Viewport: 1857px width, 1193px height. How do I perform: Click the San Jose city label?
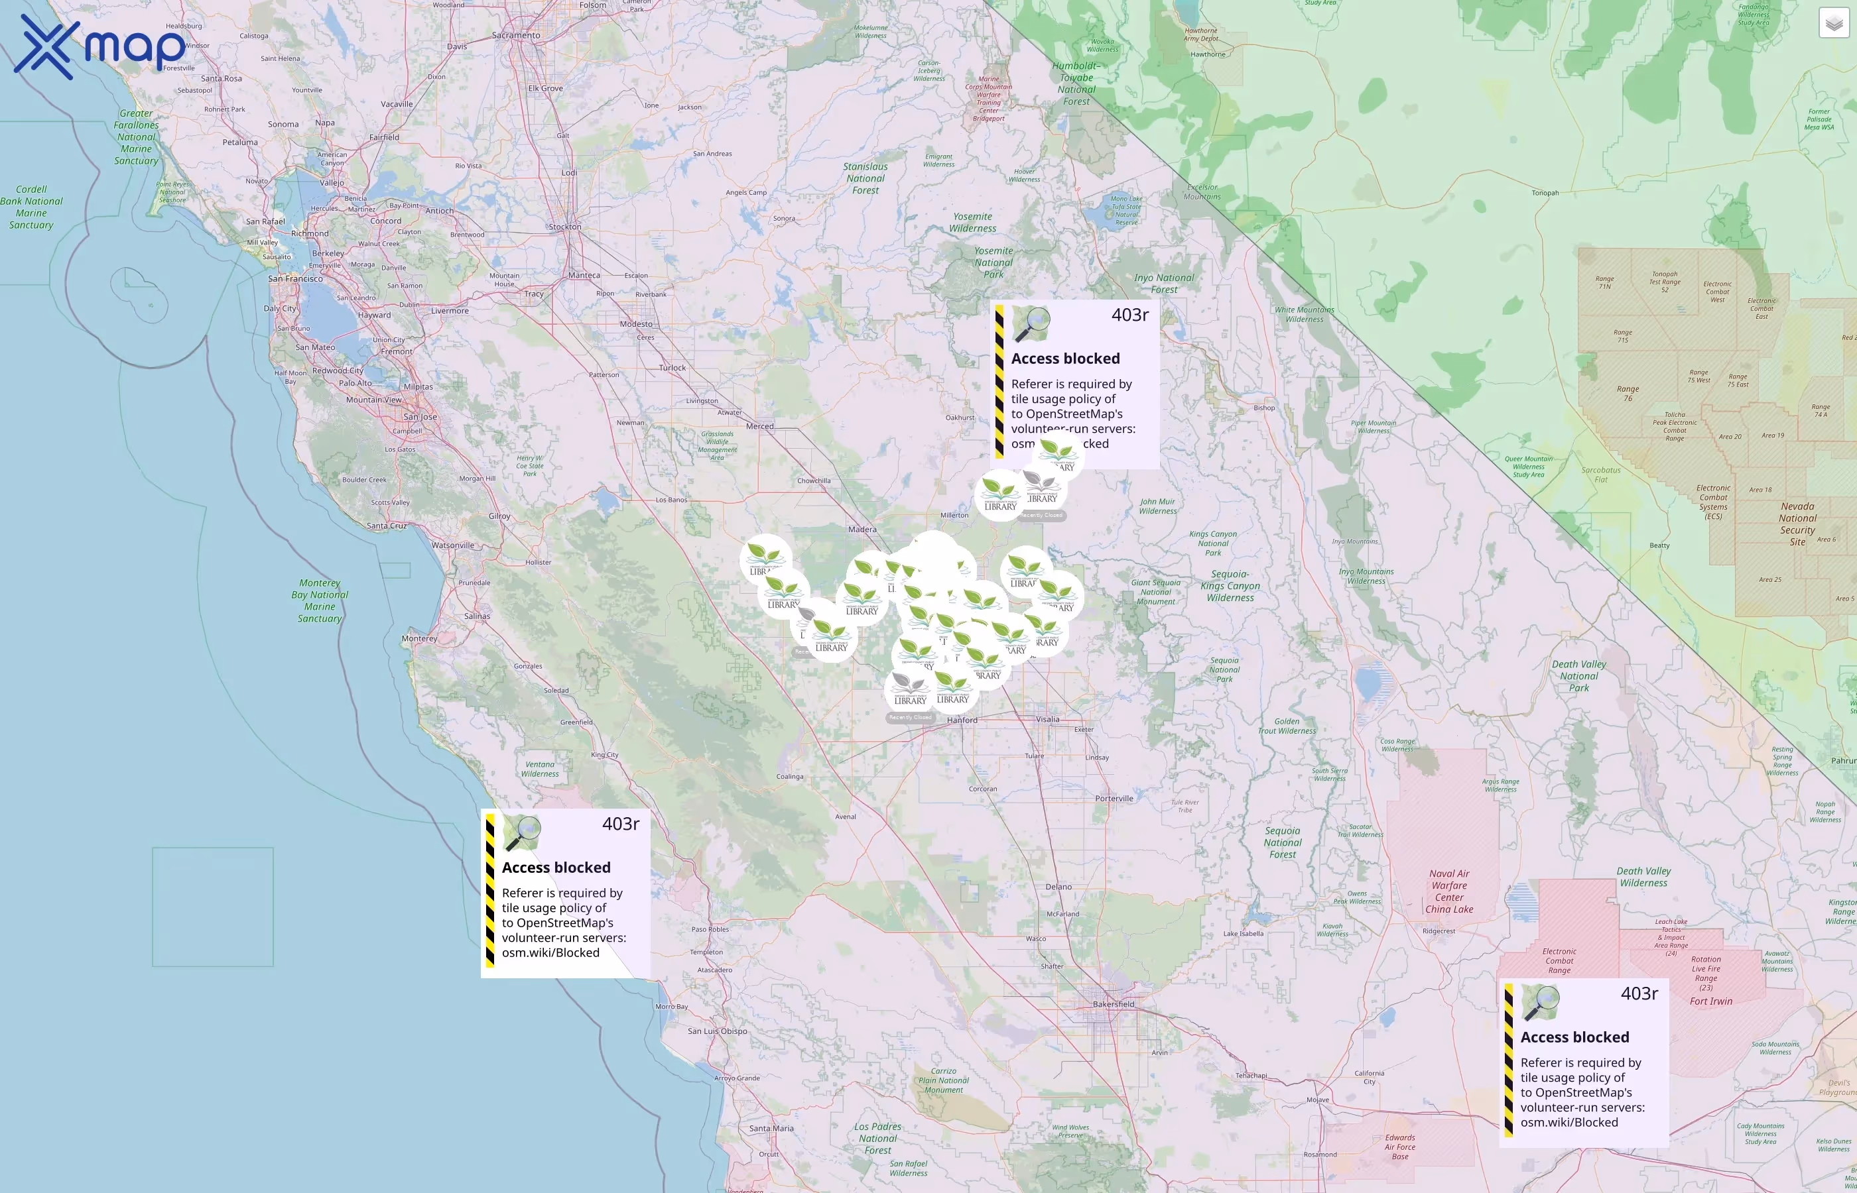tap(420, 417)
